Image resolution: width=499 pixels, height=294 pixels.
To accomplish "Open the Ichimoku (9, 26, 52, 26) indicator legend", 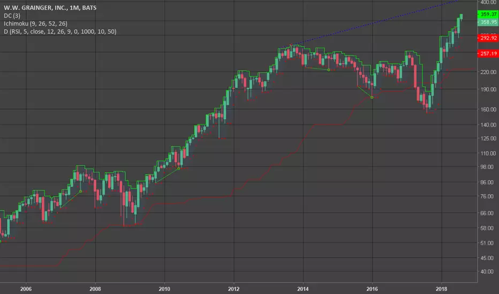I will pyautogui.click(x=36, y=24).
